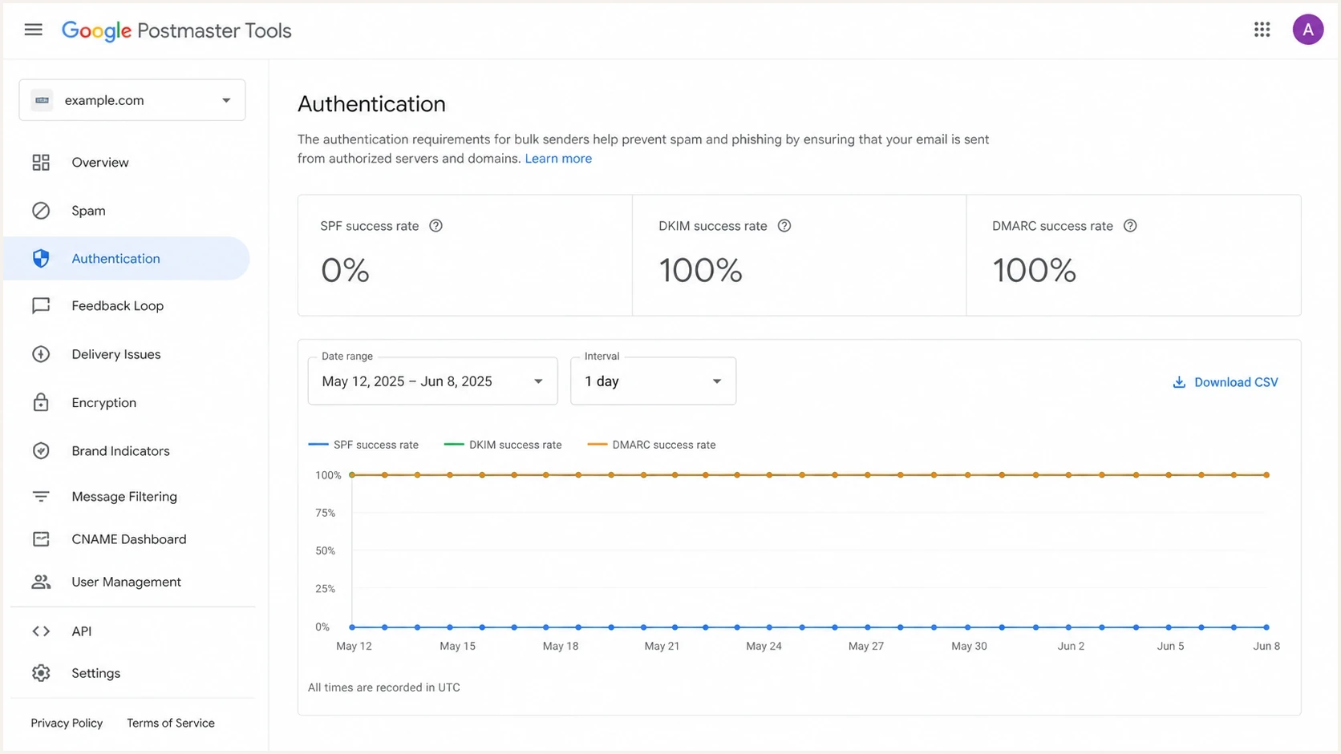The width and height of the screenshot is (1341, 754).
Task: Click Download CSV
Action: coord(1226,382)
